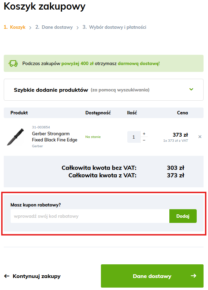The width and height of the screenshot is (208, 290).
Task: Open the Gerber knife product thumbnail
Action: [15, 137]
